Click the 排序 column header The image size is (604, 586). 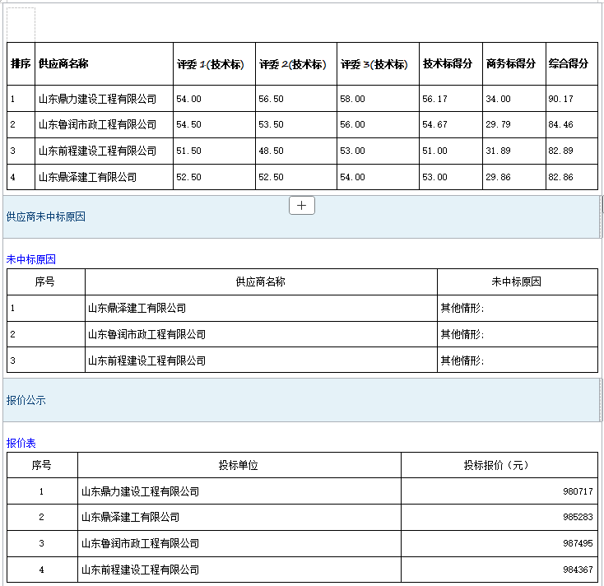(x=21, y=64)
